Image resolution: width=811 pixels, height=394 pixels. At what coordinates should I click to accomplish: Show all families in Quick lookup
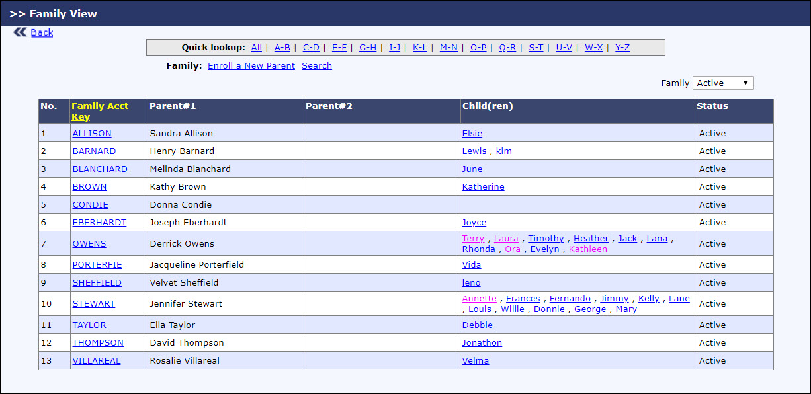(256, 48)
